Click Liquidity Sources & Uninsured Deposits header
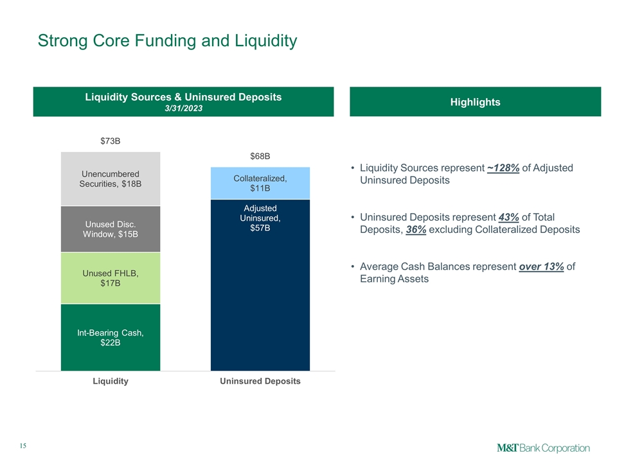The height and width of the screenshot is (462, 617). click(x=183, y=97)
